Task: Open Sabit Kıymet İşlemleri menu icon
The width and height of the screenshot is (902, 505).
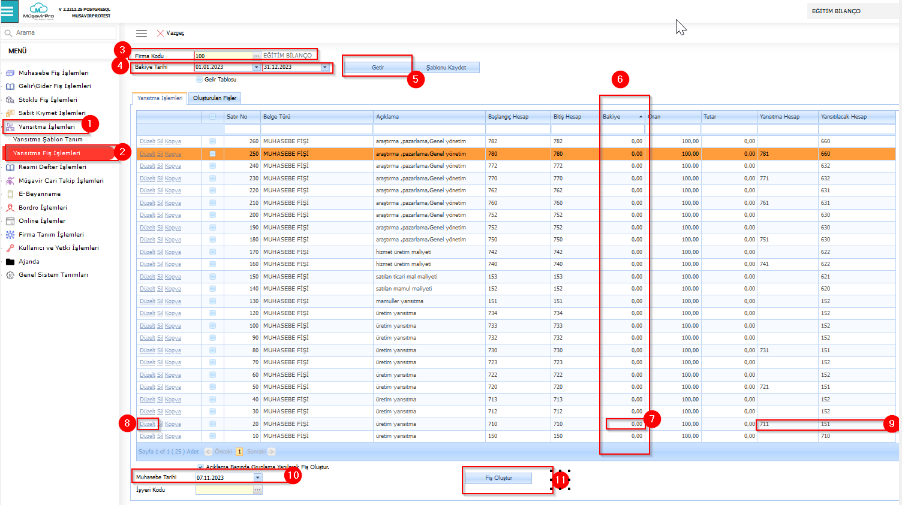Action: [x=10, y=113]
